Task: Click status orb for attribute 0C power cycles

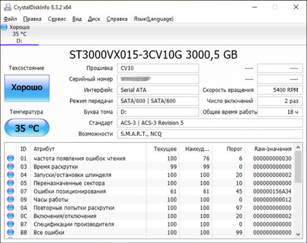Action: [x=10, y=216]
